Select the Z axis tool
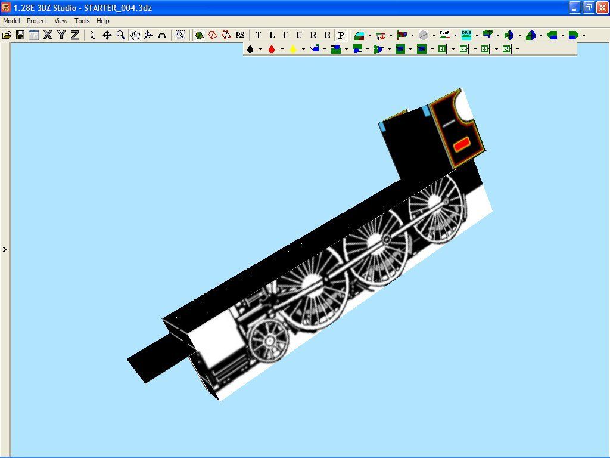 coord(75,35)
